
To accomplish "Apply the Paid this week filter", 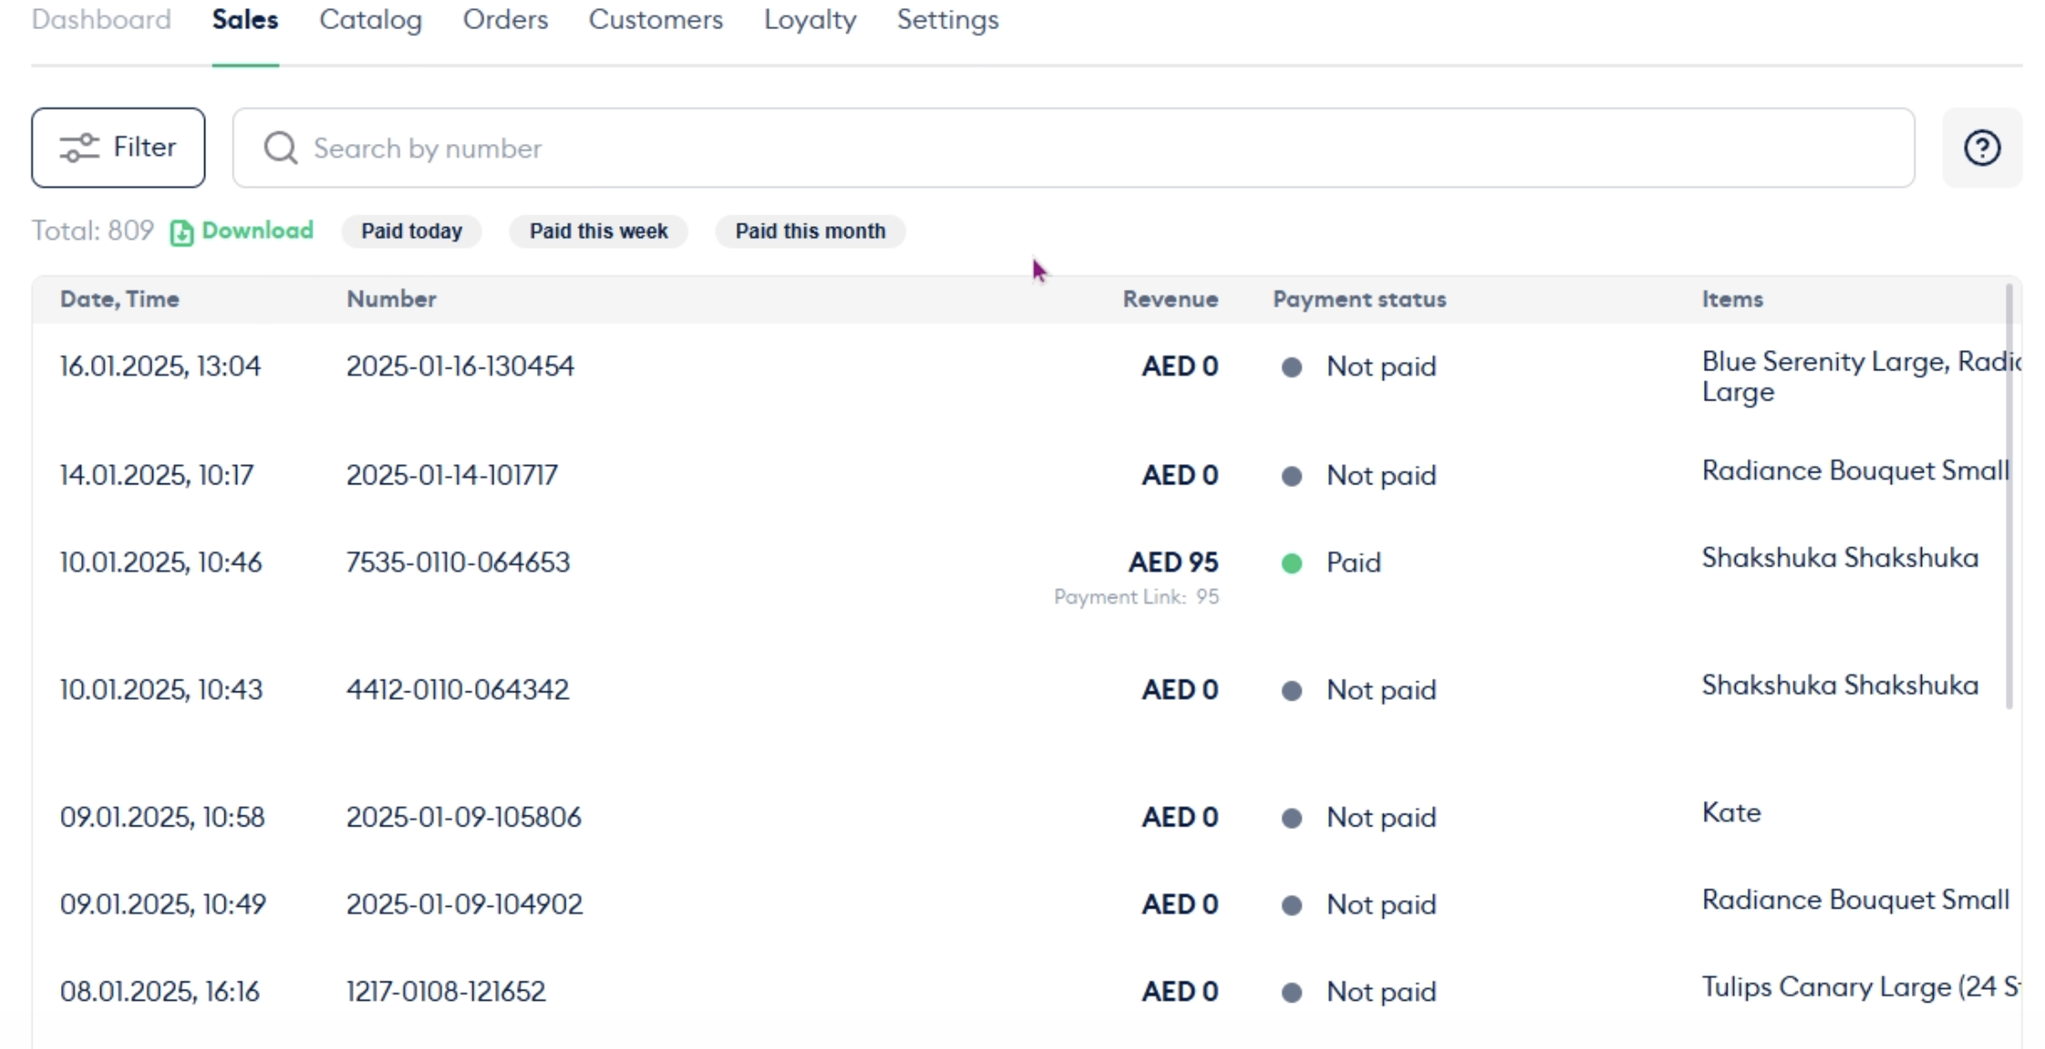I will point(598,232).
